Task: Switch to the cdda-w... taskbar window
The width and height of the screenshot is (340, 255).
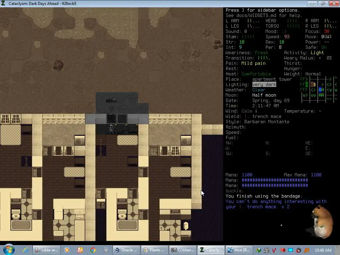Action: pos(47,250)
